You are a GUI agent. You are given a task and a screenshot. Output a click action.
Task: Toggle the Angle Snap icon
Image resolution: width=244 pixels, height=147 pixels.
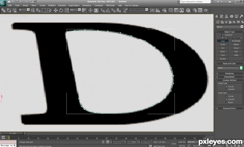(108, 10)
